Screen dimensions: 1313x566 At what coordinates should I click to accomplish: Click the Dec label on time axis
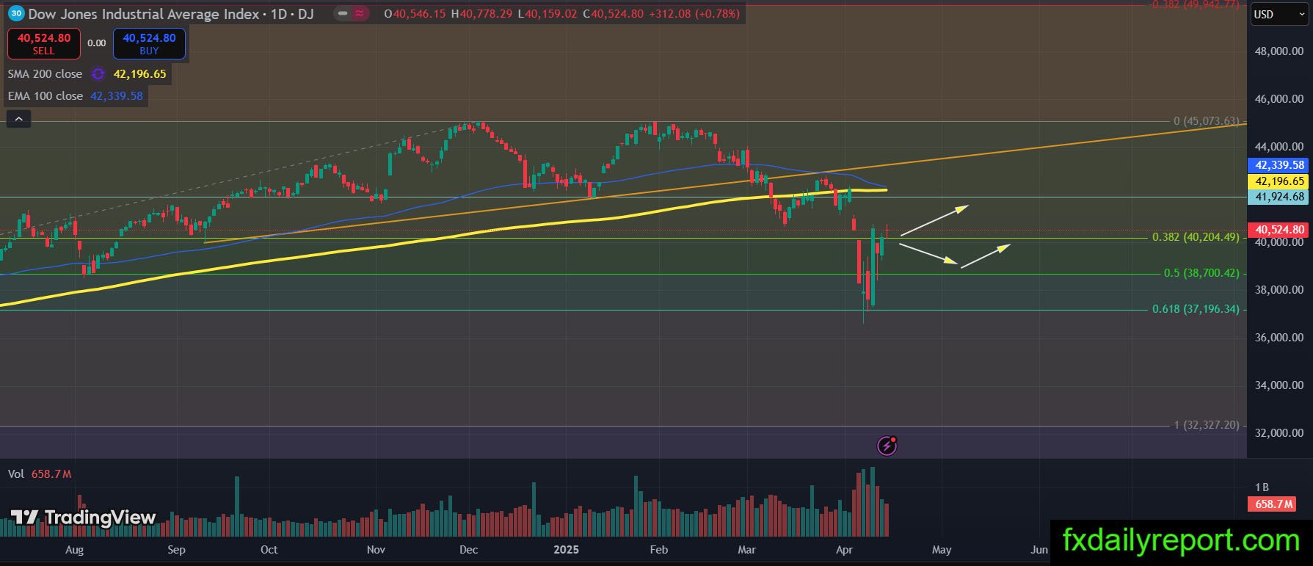pyautogui.click(x=468, y=550)
